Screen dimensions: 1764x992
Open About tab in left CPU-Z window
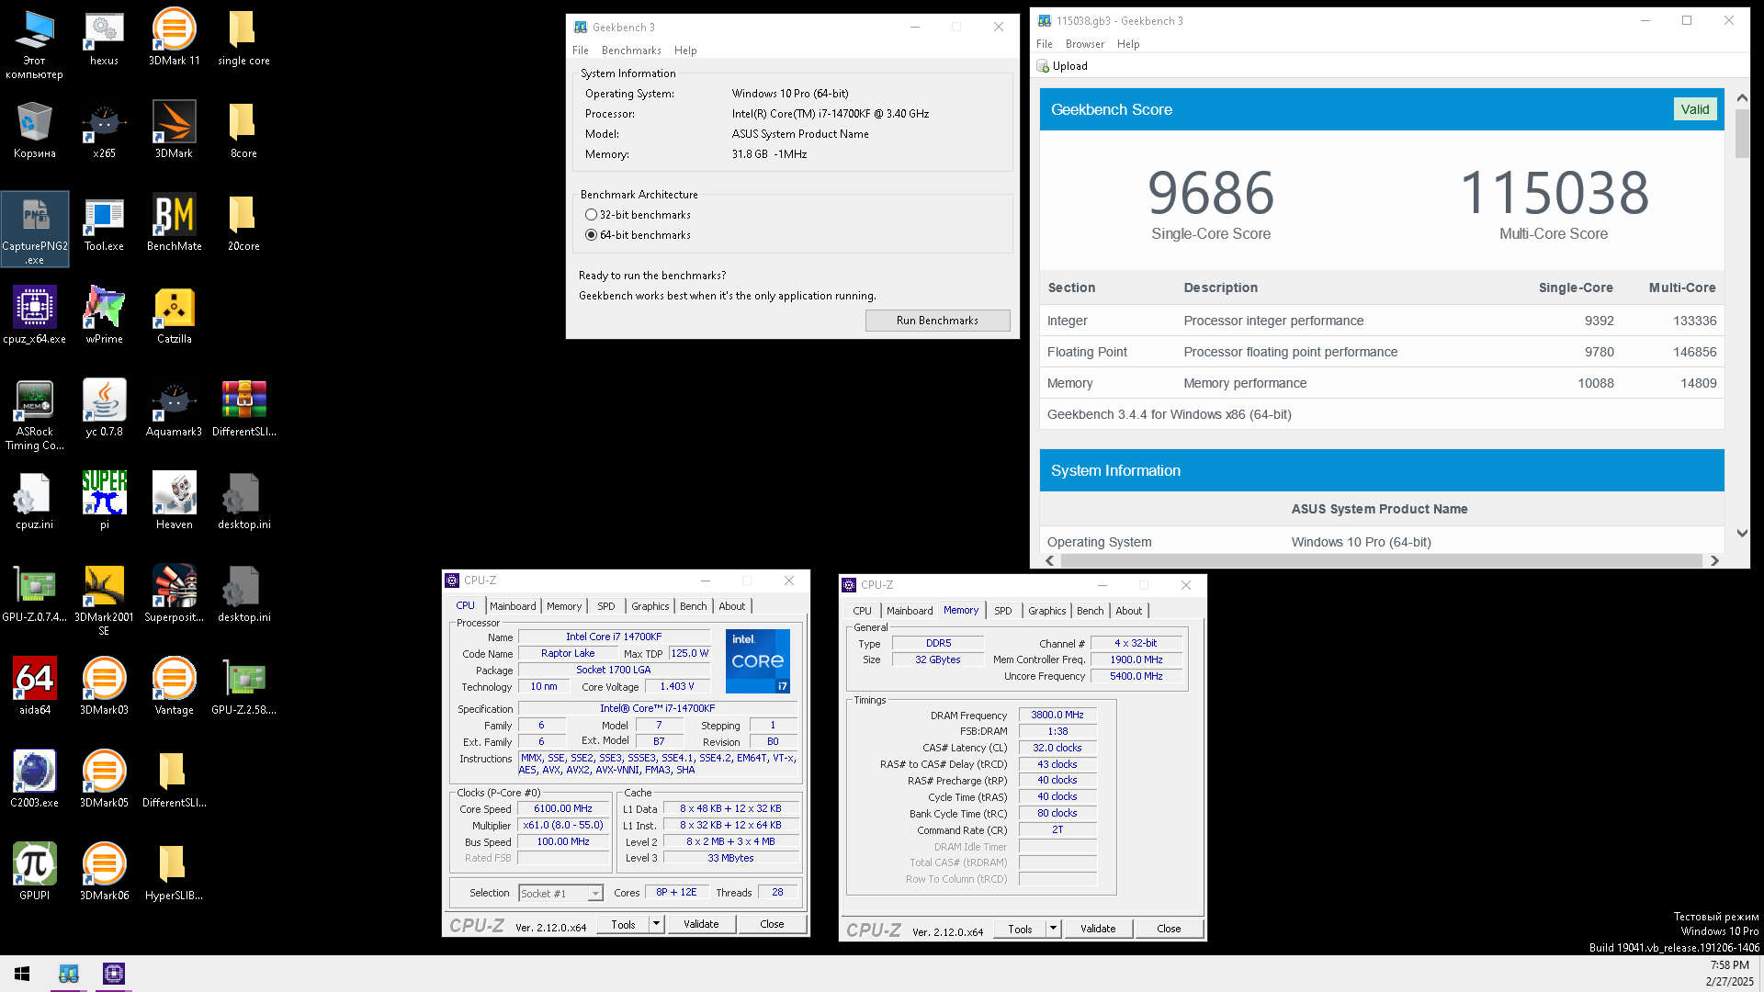(732, 606)
